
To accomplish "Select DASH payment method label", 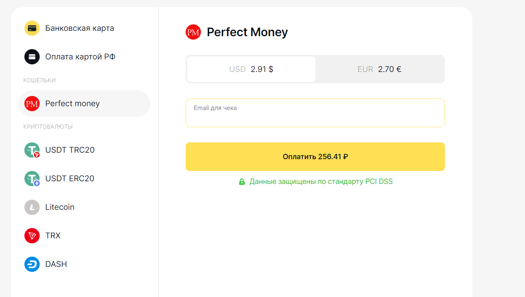I will [56, 264].
